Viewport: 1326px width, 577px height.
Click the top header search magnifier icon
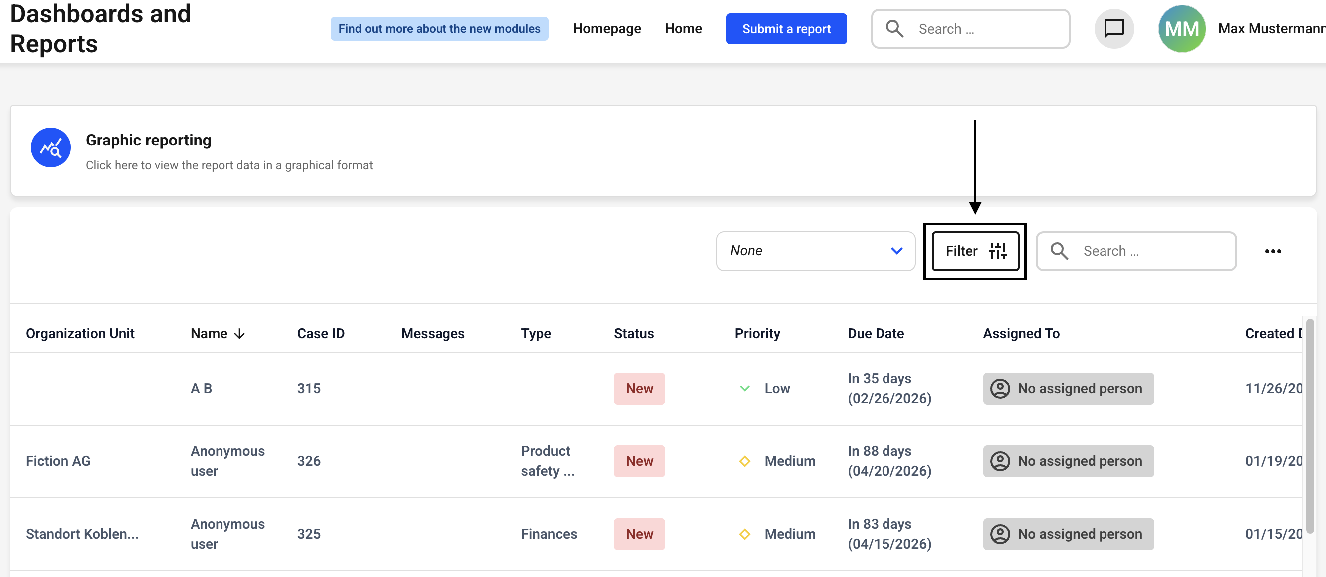click(x=894, y=29)
